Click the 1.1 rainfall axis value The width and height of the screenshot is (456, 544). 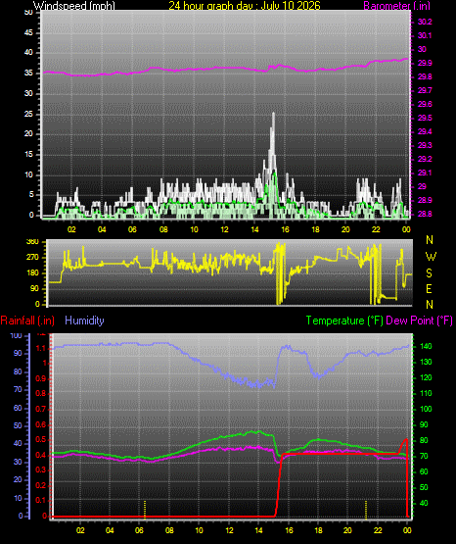[x=41, y=348]
